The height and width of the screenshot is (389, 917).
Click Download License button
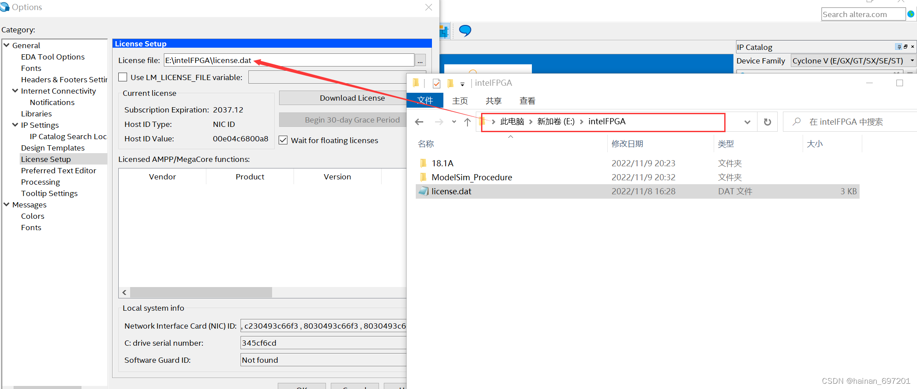pos(343,98)
